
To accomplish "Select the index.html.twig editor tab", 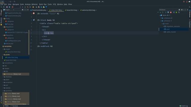I will click(x=56, y=10).
